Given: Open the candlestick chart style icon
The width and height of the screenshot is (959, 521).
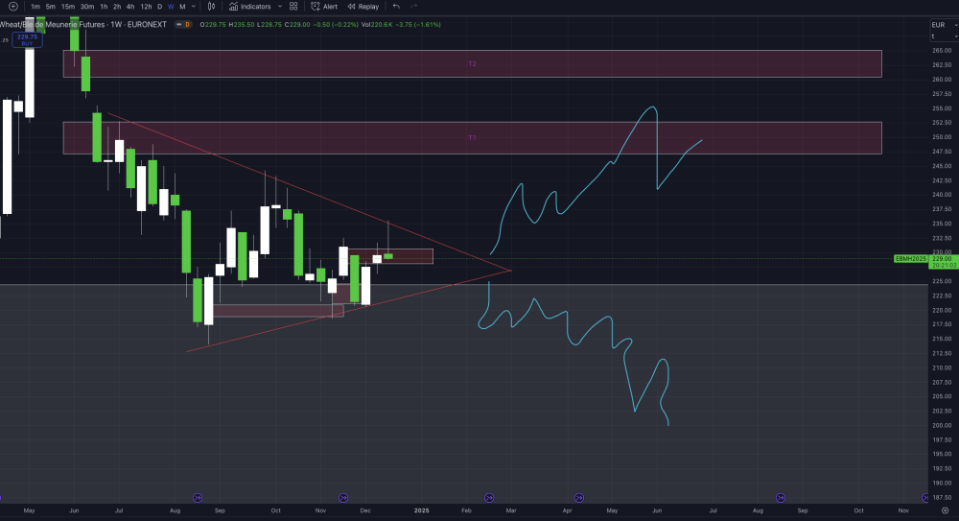Looking at the screenshot, I should (x=211, y=7).
